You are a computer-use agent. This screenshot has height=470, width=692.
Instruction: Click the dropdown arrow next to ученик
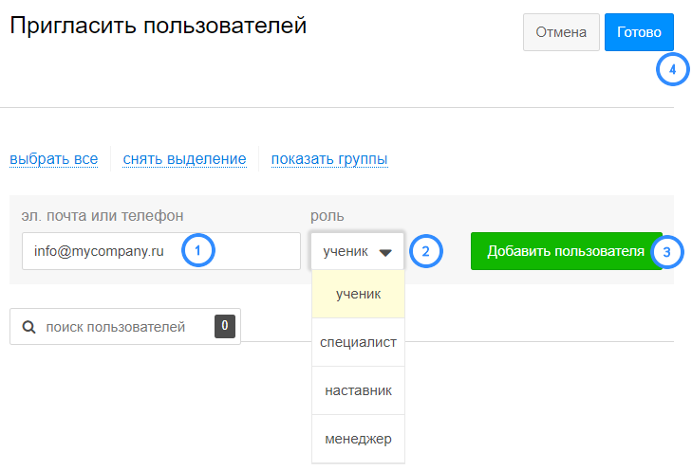click(x=385, y=253)
